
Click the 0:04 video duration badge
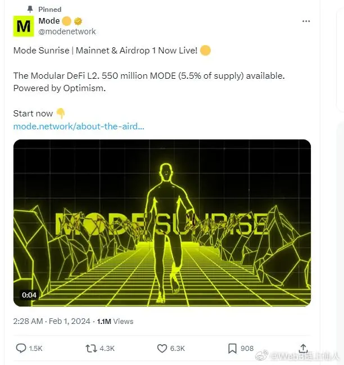pyautogui.click(x=29, y=295)
